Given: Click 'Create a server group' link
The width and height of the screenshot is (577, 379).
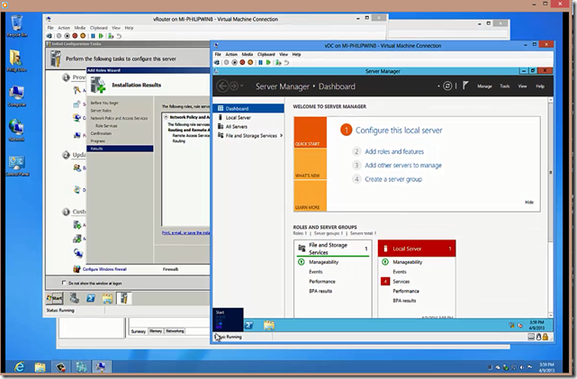Looking at the screenshot, I should click(x=393, y=179).
